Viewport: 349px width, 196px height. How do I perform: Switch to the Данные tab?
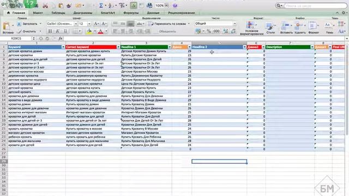[153, 13]
